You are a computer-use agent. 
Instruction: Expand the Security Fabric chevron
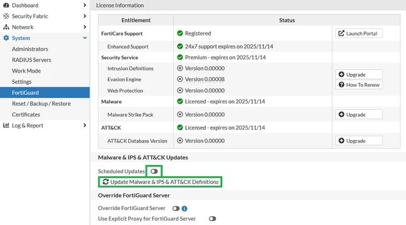coord(84,16)
